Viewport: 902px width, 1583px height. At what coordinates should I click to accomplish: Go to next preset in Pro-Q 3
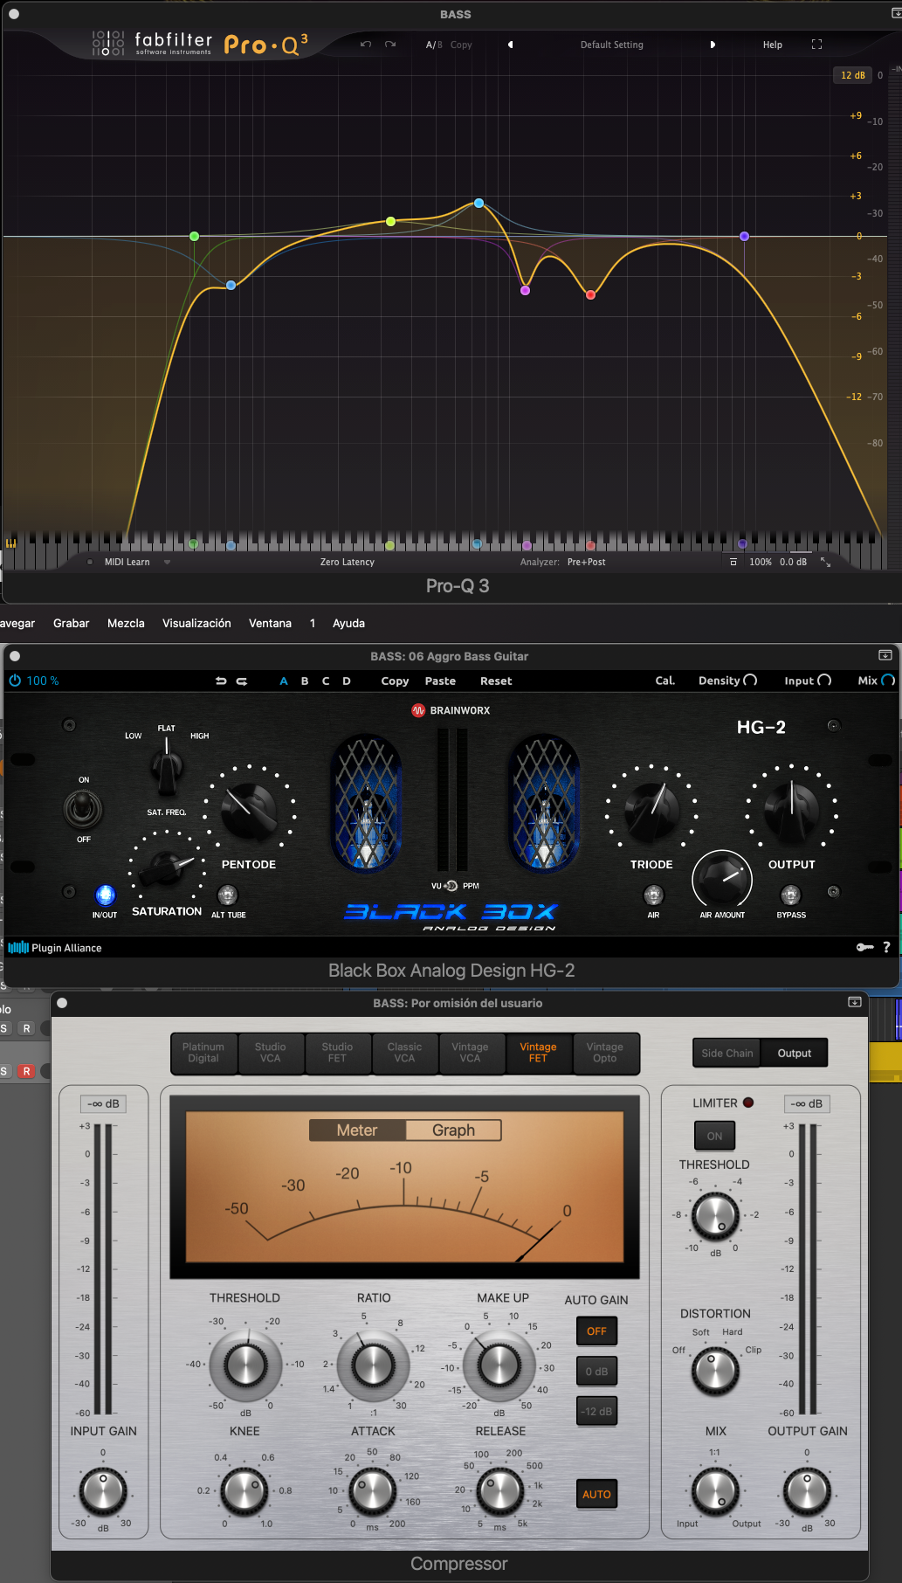(x=713, y=45)
